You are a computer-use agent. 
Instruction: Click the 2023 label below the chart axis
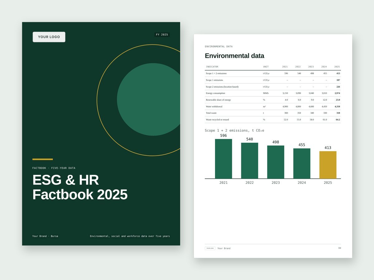(276, 183)
